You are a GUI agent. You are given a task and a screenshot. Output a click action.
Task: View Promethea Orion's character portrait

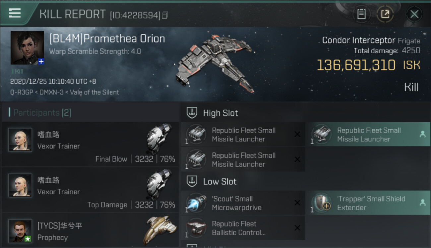[x=27, y=48]
